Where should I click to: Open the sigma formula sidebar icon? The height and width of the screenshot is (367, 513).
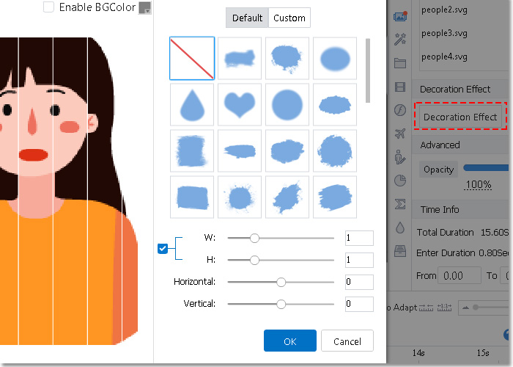click(x=400, y=204)
